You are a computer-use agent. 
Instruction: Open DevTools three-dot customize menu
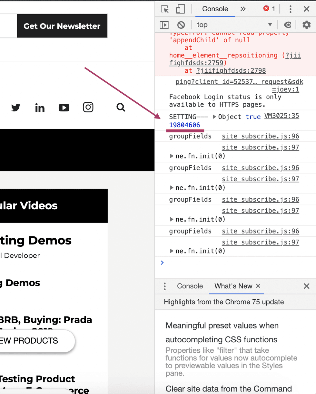tap(290, 9)
